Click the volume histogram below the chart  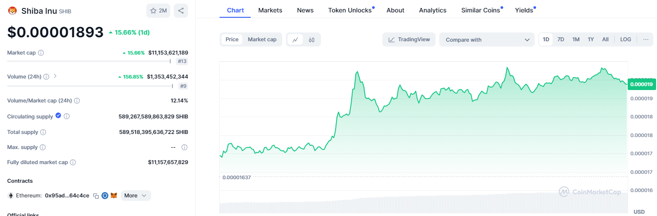pyautogui.click(x=423, y=203)
